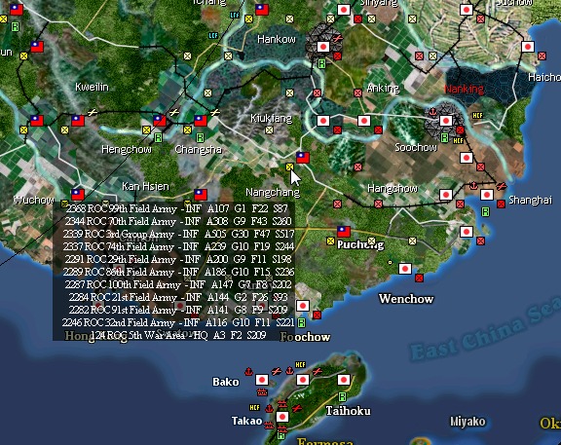Click the '2368 ROC 99th Field Army' row
The width and height of the screenshot is (561, 445).
click(176, 208)
